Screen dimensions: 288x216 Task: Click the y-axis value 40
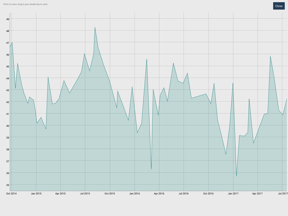7,126
